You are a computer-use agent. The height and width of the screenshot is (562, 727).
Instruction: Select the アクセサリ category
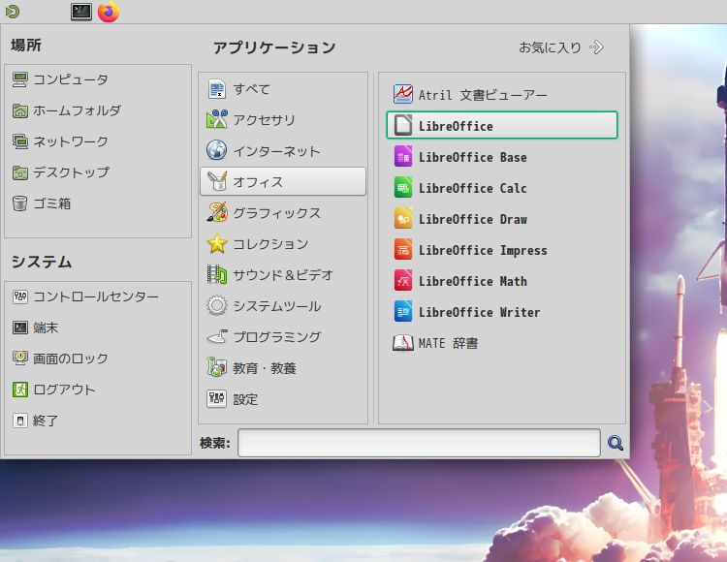[x=283, y=119]
